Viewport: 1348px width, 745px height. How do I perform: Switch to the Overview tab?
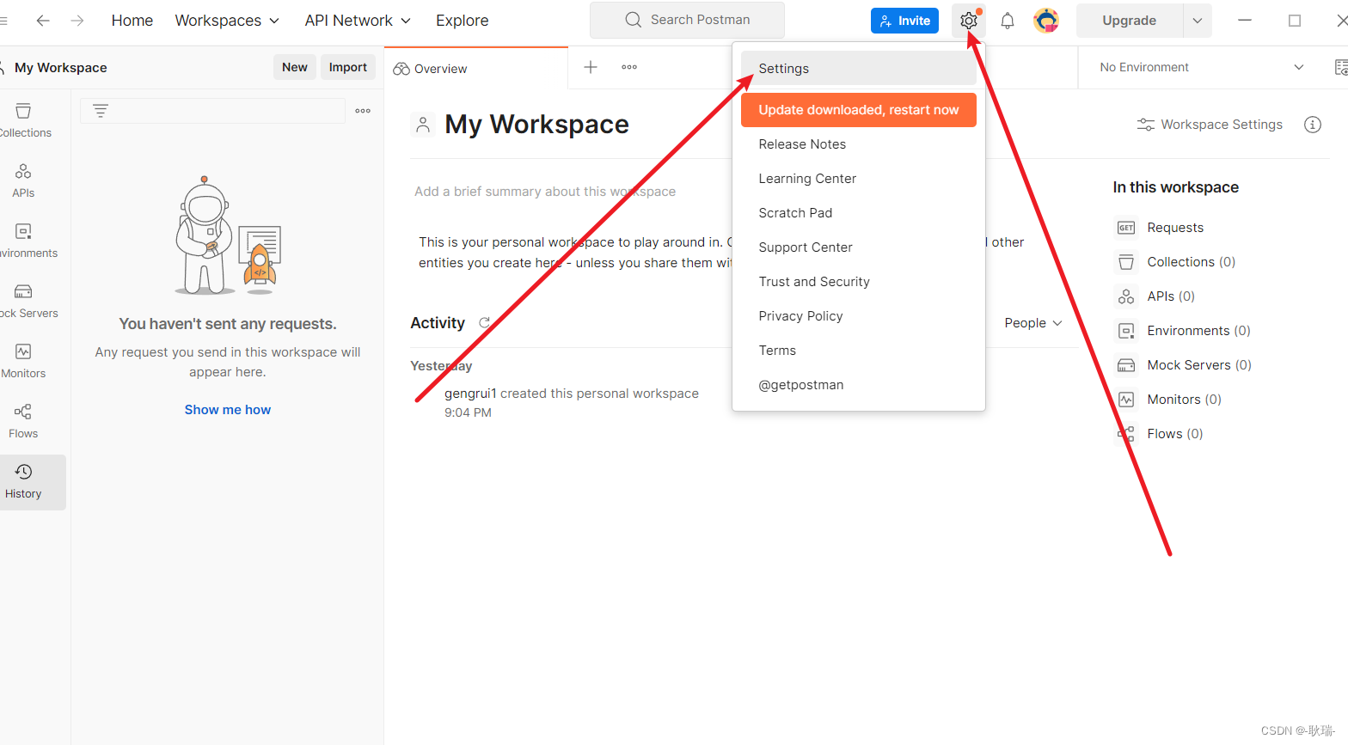[x=475, y=68]
